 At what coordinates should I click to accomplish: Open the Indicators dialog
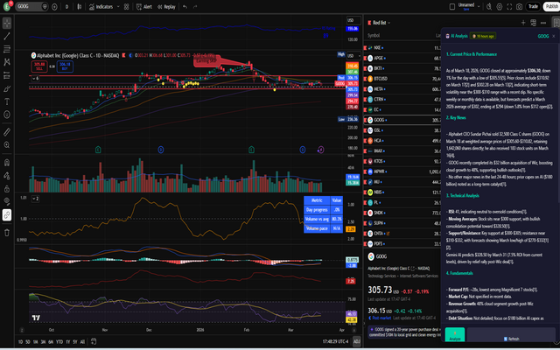(101, 7)
